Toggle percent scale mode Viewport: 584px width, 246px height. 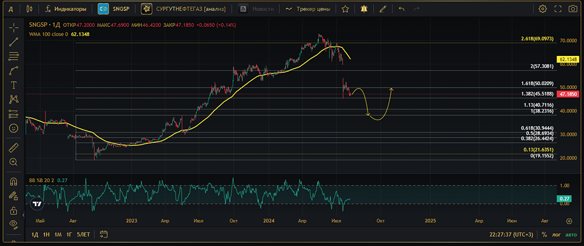[x=544, y=234]
